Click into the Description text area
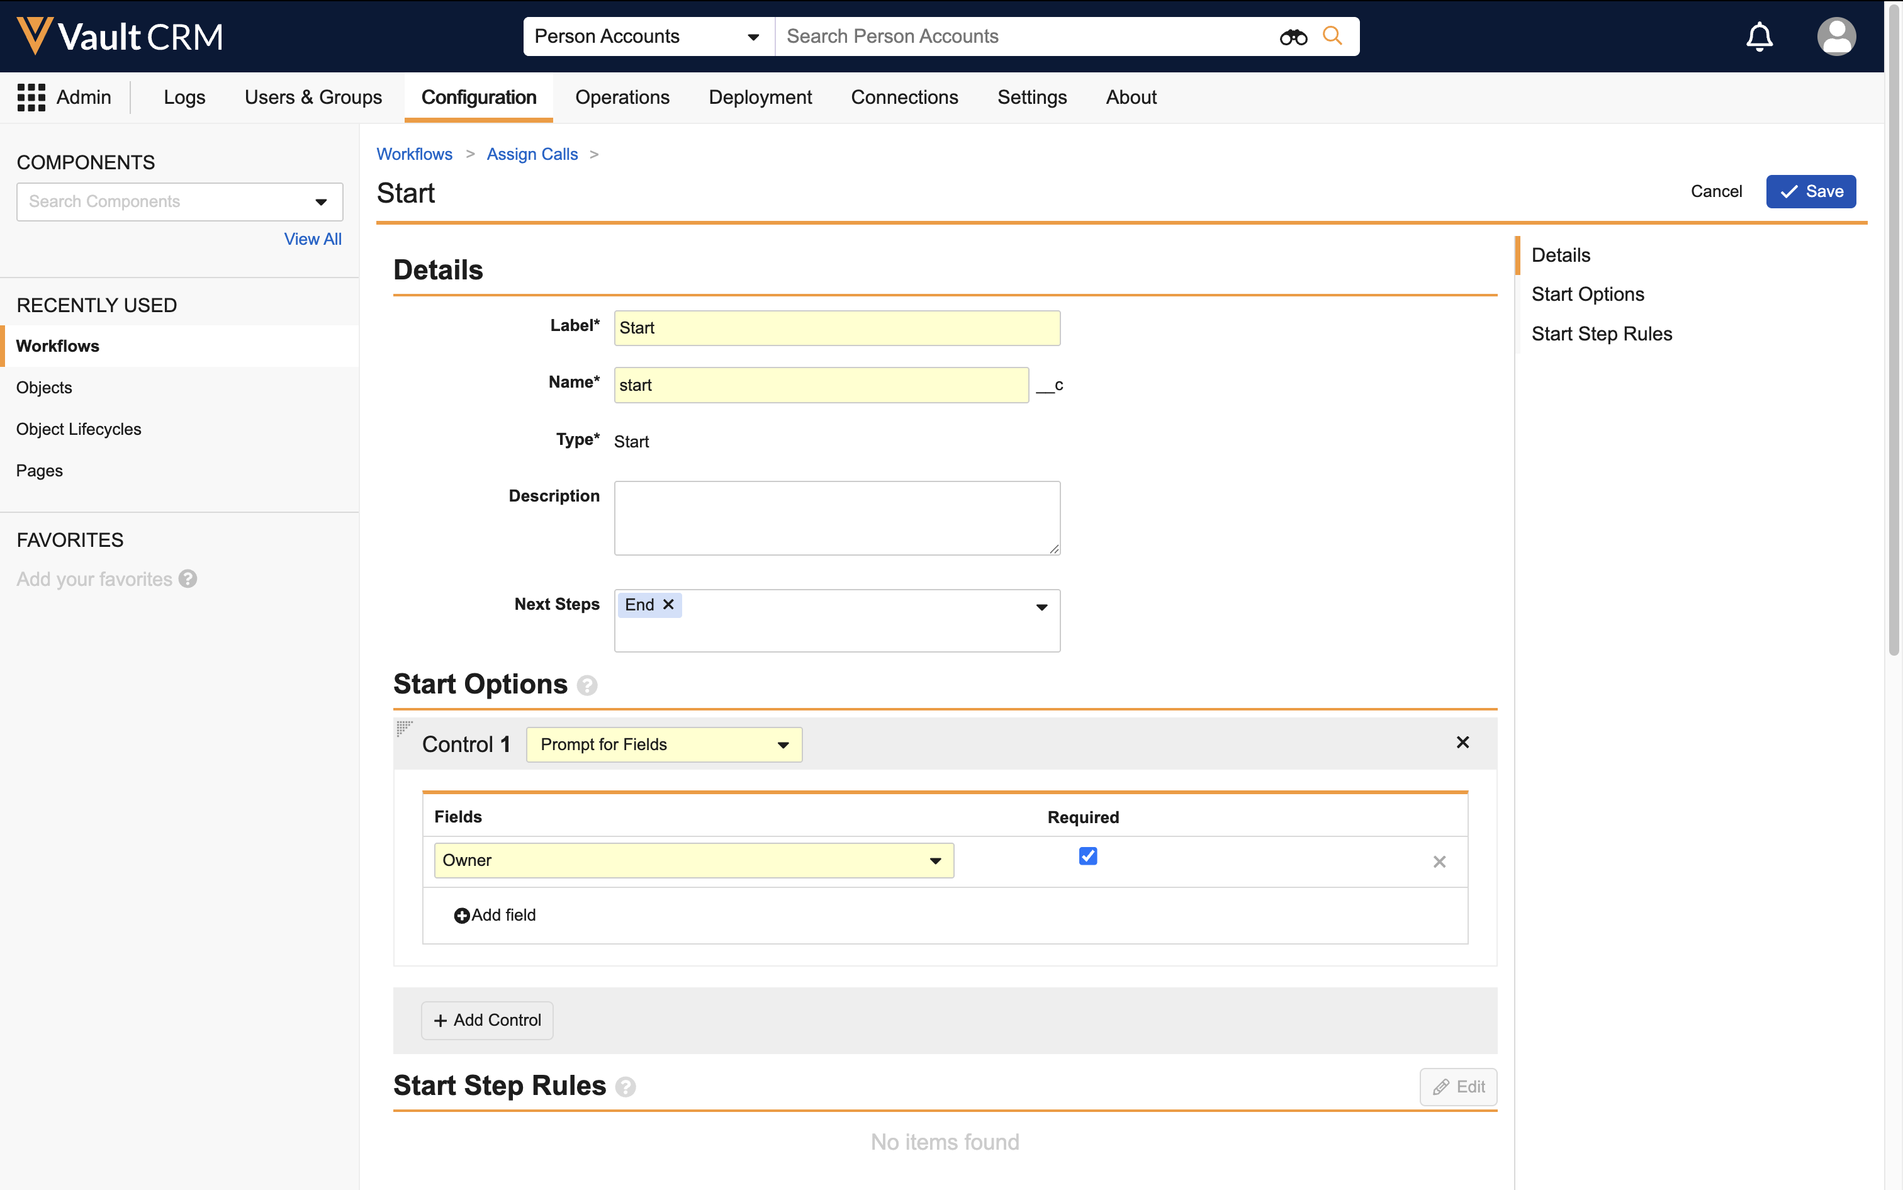Image resolution: width=1903 pixels, height=1190 pixels. point(836,518)
